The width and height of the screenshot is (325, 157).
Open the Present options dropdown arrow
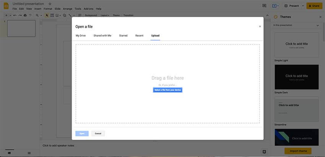coord(303,6)
